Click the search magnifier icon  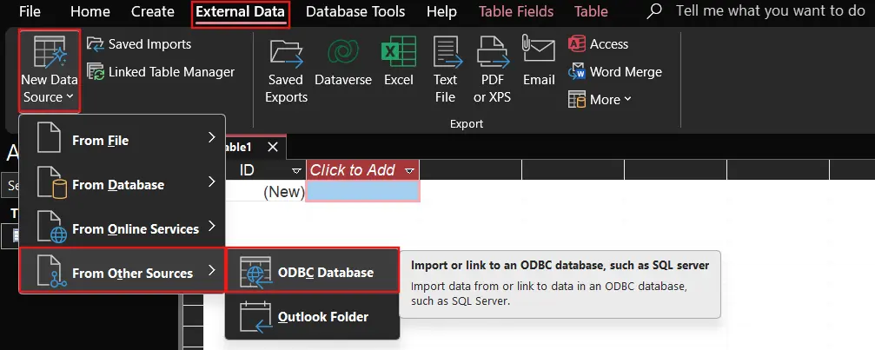pyautogui.click(x=653, y=11)
